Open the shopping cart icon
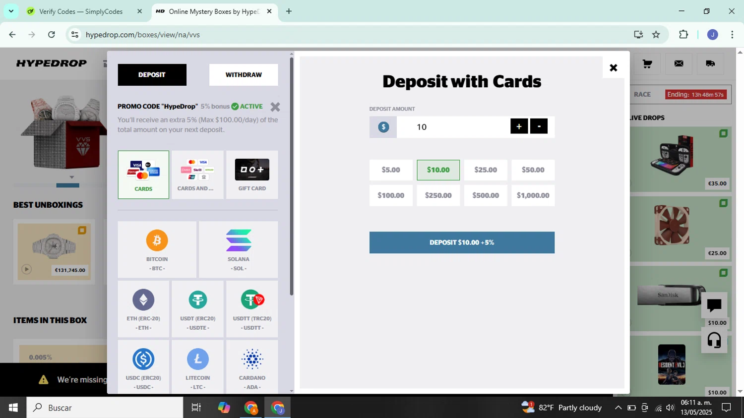The image size is (744, 418). pyautogui.click(x=647, y=63)
